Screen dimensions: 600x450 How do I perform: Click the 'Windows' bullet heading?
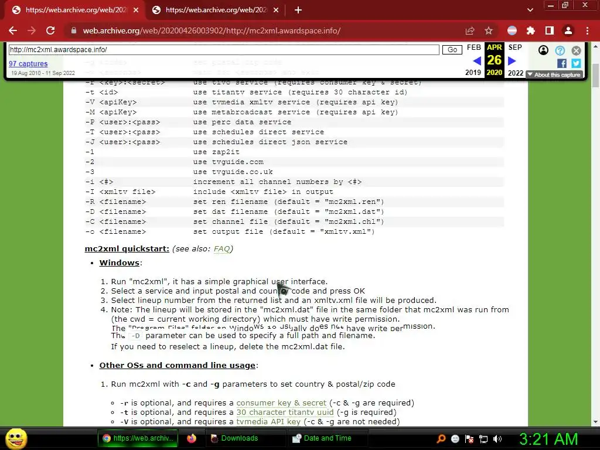tap(120, 263)
